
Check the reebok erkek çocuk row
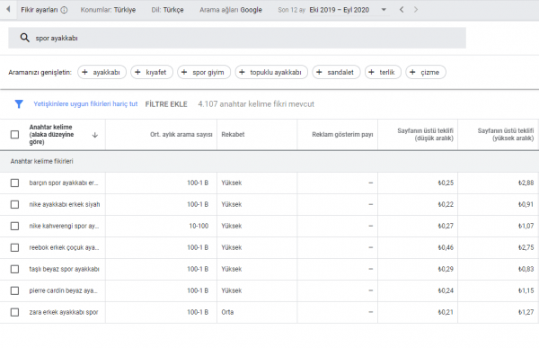coord(14,247)
